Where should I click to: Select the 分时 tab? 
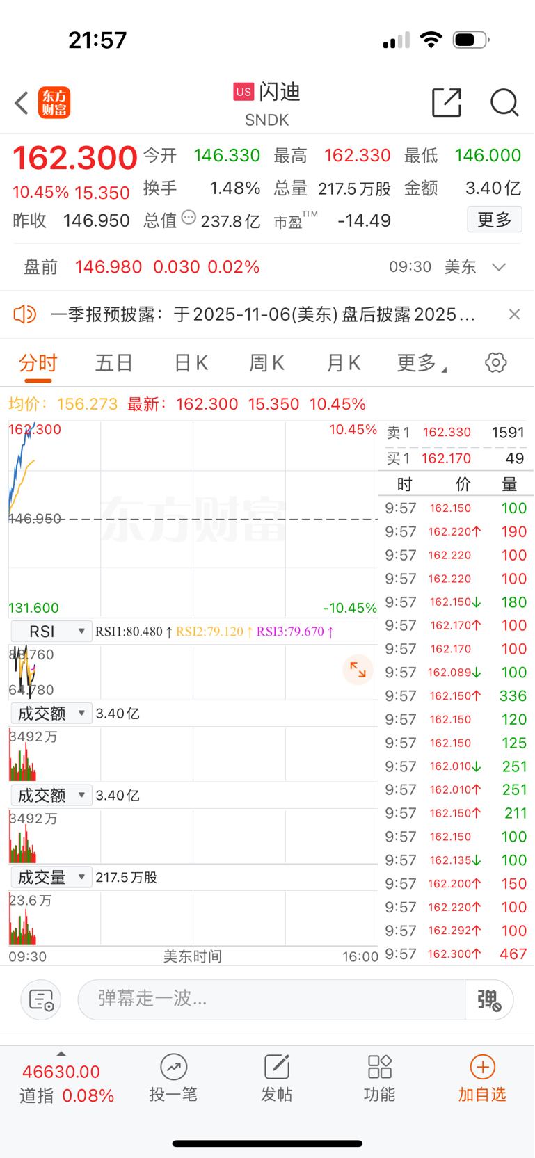click(x=38, y=363)
